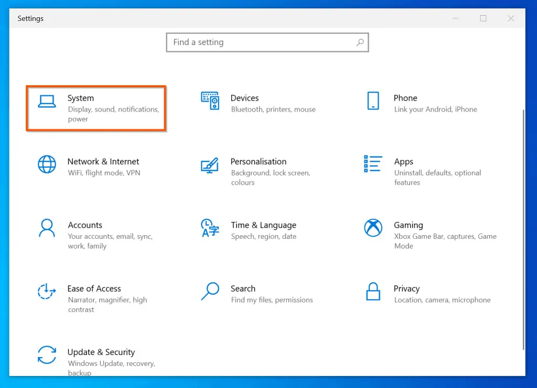Click the Network & Internet globe icon
Viewport: 537px width, 388px height.
click(x=47, y=164)
